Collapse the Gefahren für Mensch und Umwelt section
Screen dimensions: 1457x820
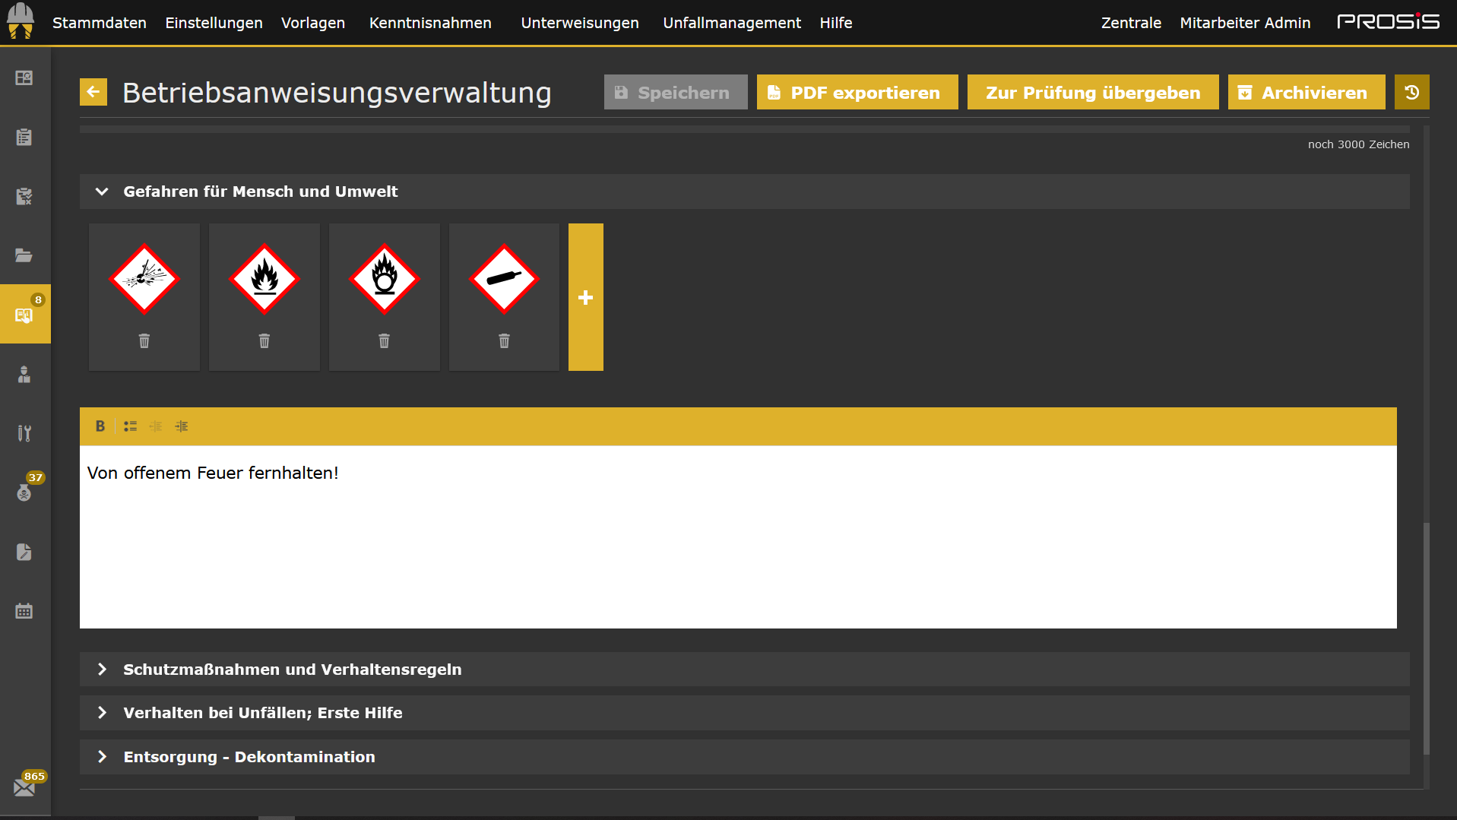(102, 192)
